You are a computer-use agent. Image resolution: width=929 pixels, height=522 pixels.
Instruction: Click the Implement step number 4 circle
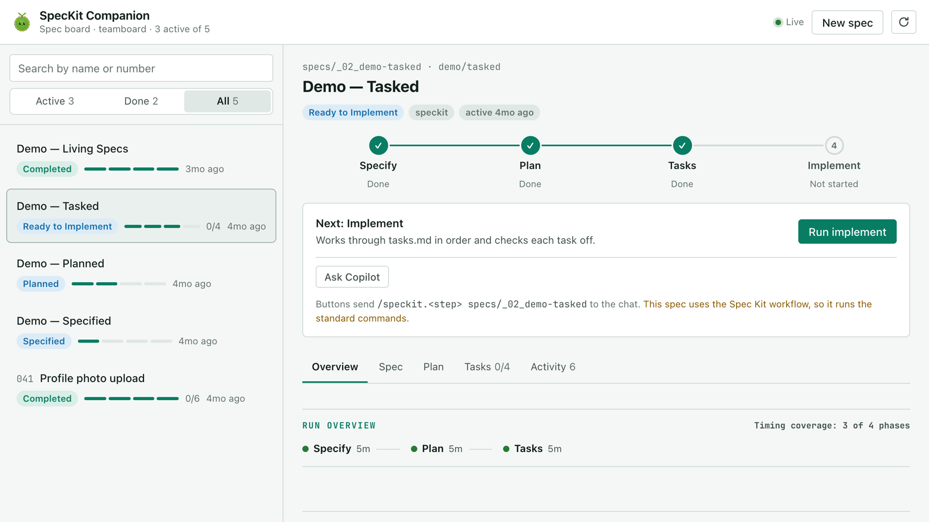[x=834, y=145]
